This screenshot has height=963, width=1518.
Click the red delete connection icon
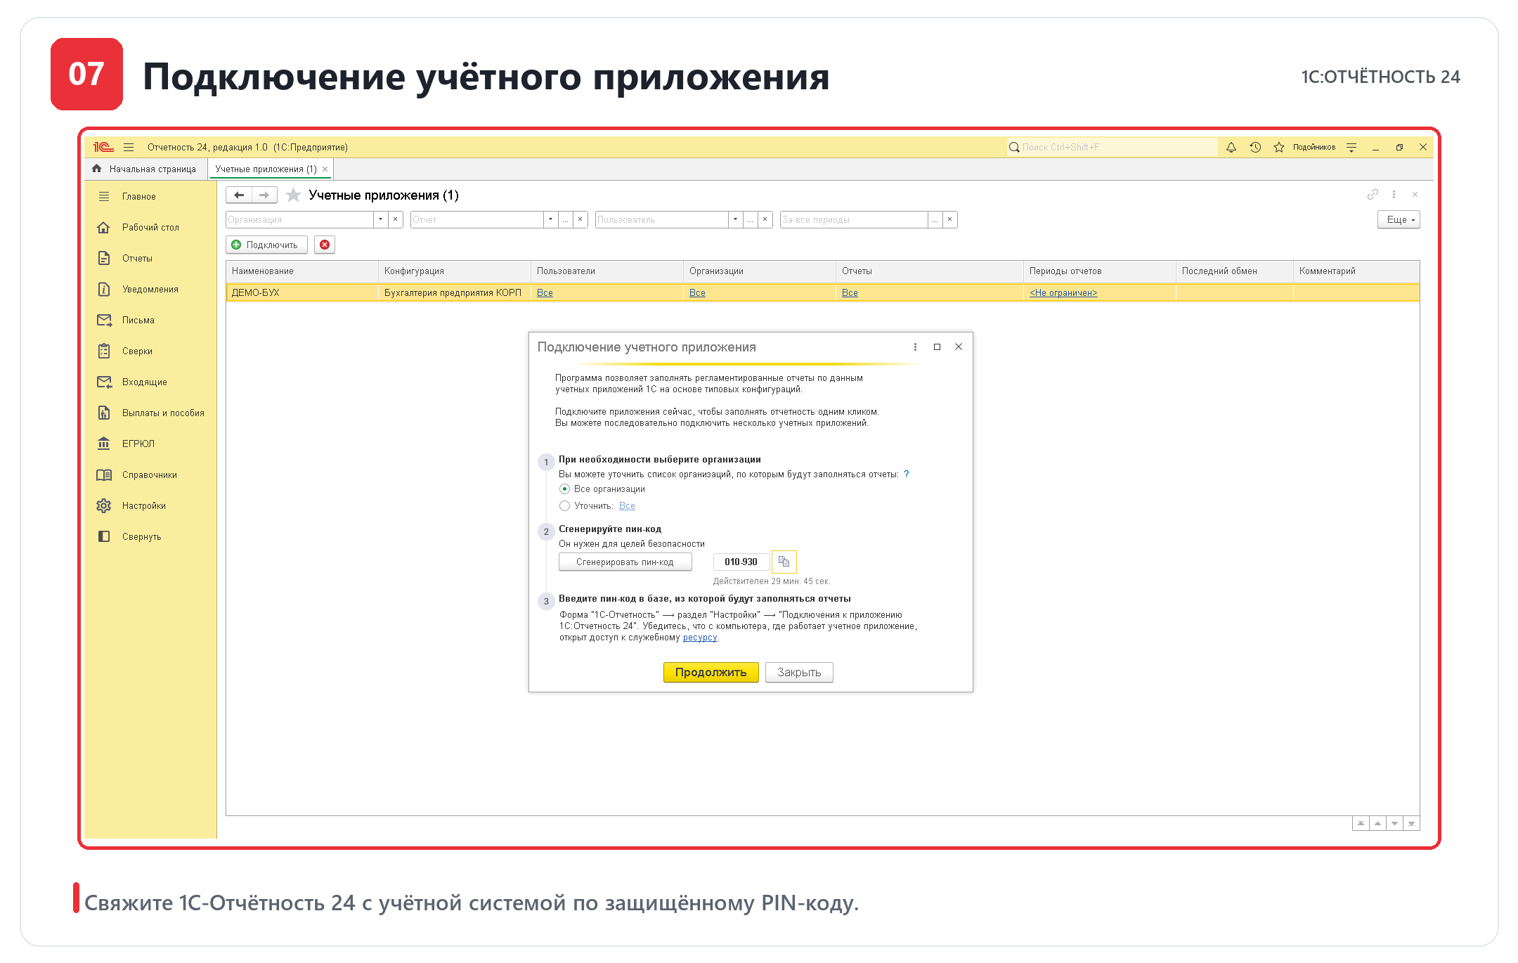[x=325, y=245]
